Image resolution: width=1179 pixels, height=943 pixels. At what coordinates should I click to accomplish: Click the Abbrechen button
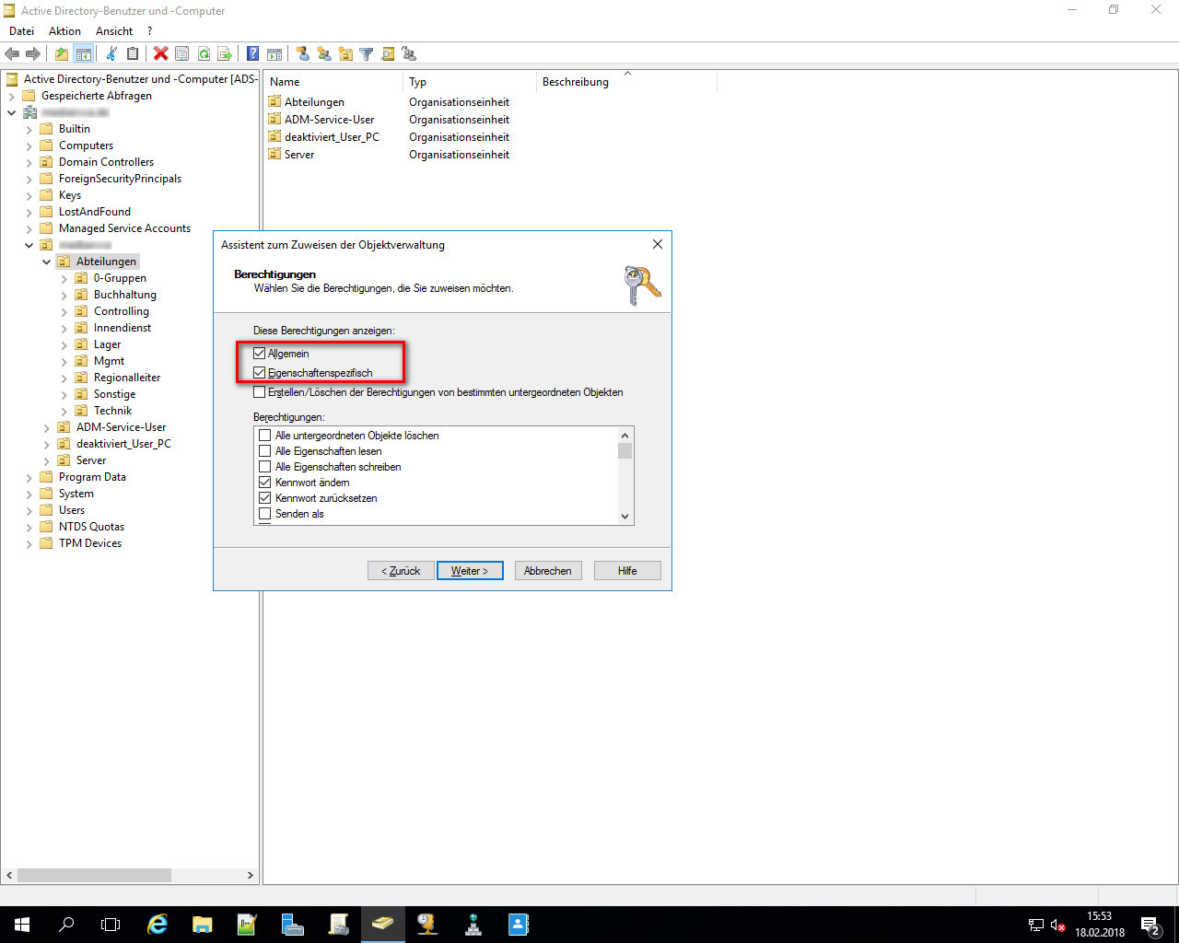[547, 571]
